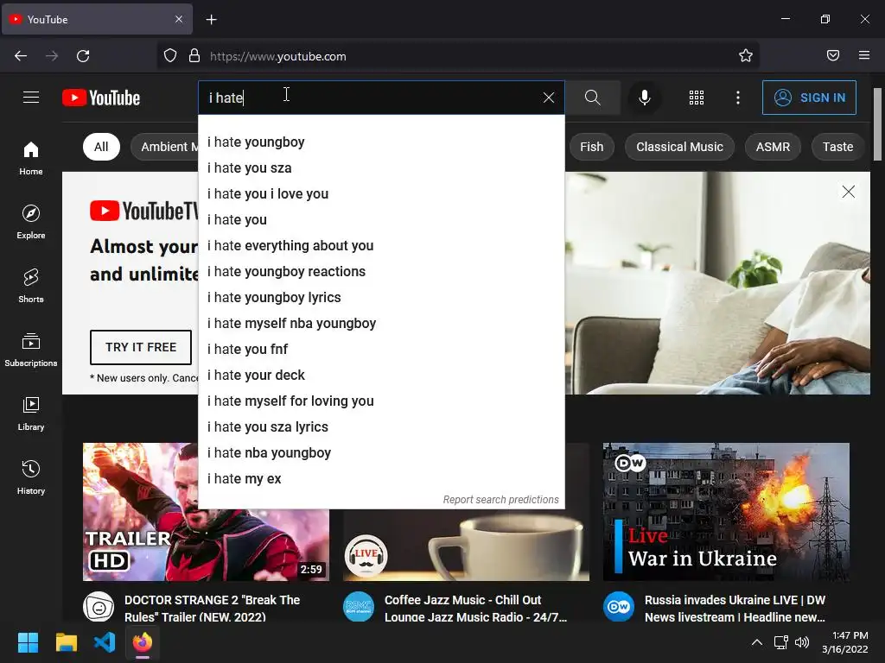Show site info via the padlock icon
The width and height of the screenshot is (885, 663).
tap(194, 56)
